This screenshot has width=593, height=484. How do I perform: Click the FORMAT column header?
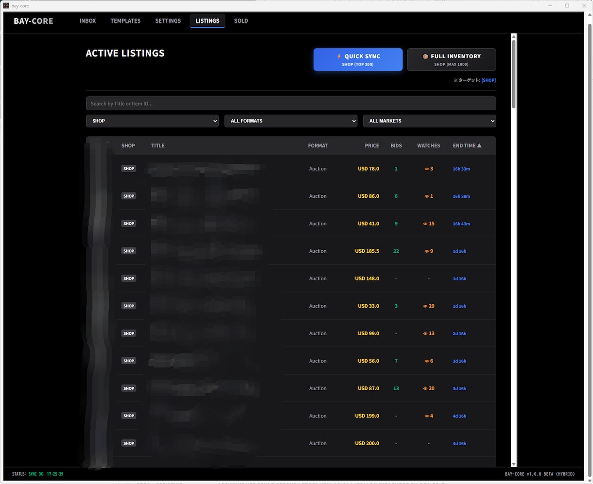pyautogui.click(x=318, y=146)
